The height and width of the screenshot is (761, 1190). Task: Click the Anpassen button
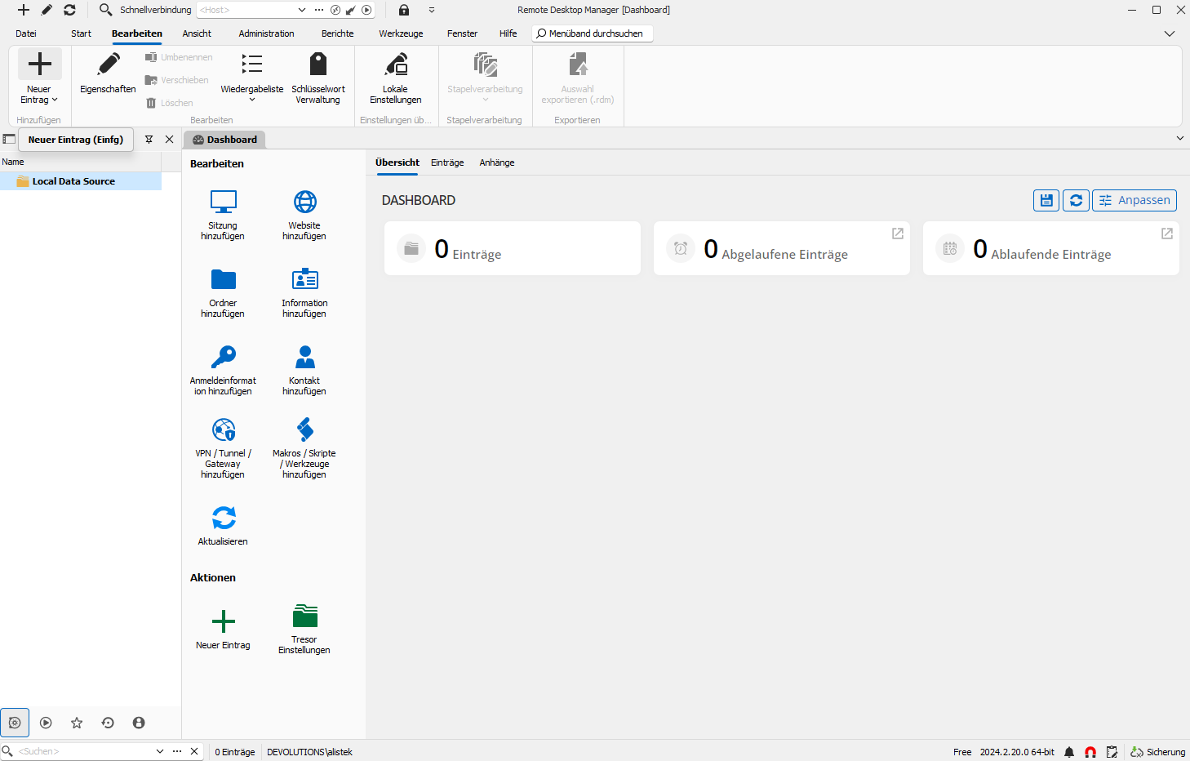(x=1134, y=200)
